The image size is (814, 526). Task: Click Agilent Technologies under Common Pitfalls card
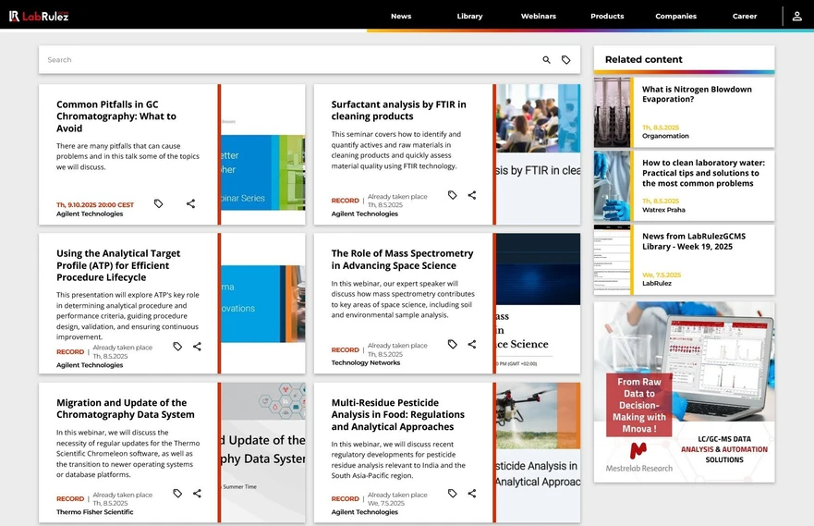(90, 214)
